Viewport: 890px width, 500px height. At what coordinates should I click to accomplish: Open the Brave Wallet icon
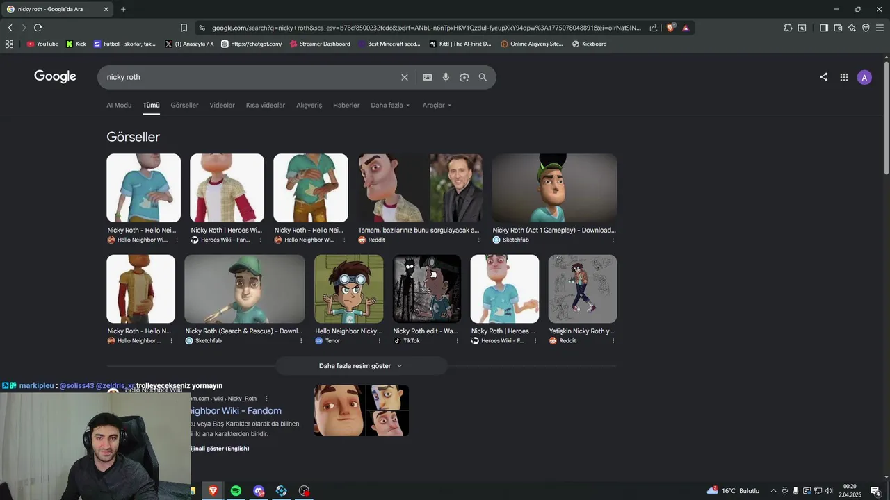pyautogui.click(x=838, y=28)
